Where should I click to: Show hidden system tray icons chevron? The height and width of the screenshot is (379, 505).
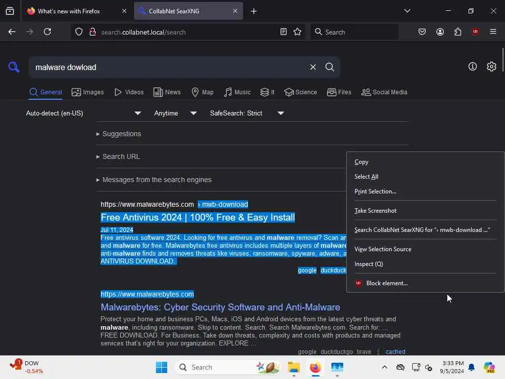pos(385,367)
